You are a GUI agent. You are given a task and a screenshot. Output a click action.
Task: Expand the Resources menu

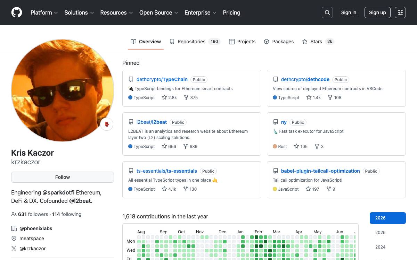tap(117, 12)
